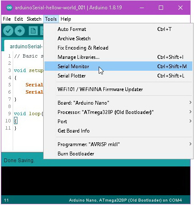Click the line number 11 in status bar
194x205 pixels.
[6, 200]
